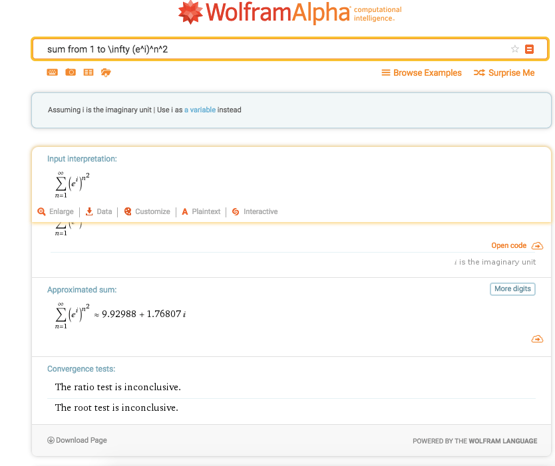The height and width of the screenshot is (466, 555).
Task: Click 'Powered by the Wolfram Language' text
Action: (474, 441)
